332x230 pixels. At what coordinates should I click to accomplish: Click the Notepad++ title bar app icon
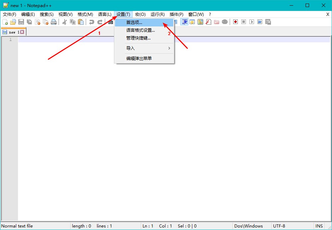click(x=6, y=5)
